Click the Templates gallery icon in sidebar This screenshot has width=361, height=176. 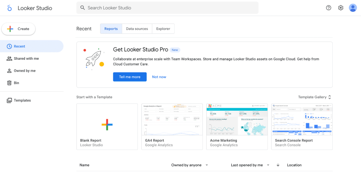coord(9,100)
